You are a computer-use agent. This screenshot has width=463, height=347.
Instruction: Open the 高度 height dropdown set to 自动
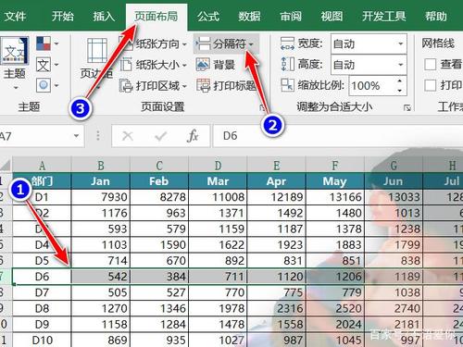(x=369, y=65)
